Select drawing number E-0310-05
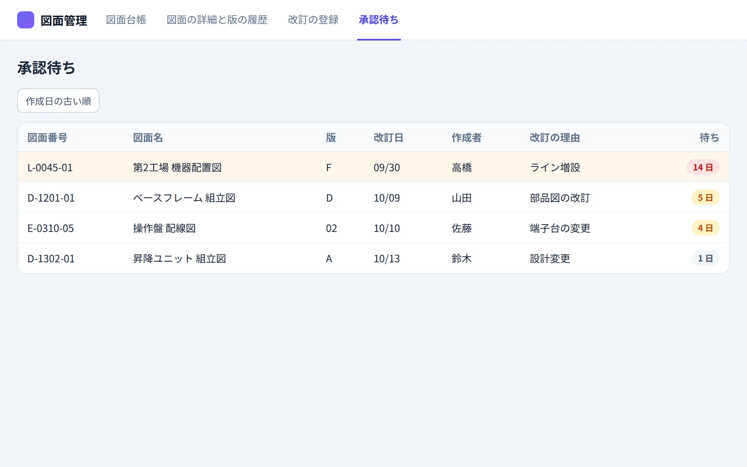Screen dimensions: 747x467 click(x=51, y=228)
